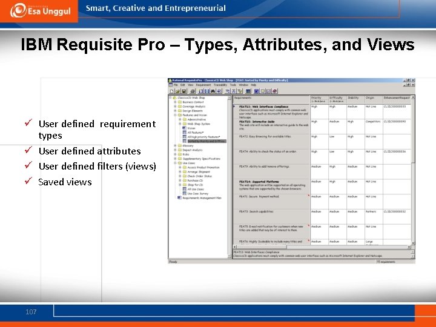
Task: Expand the Business Context folder
Action: point(175,102)
